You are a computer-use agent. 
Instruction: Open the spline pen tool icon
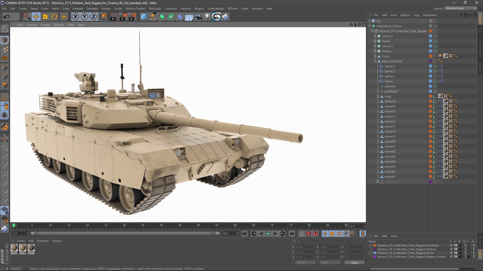(x=153, y=17)
